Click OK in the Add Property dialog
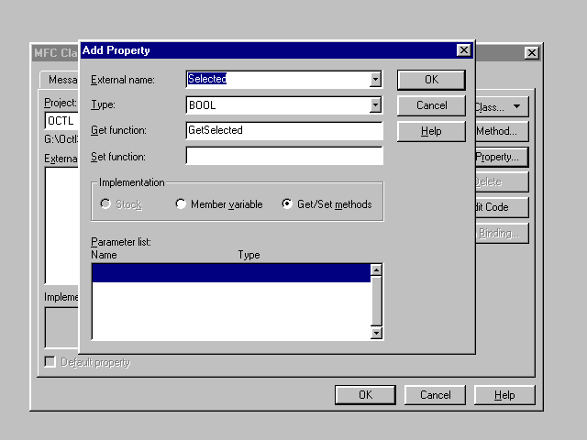 (431, 80)
